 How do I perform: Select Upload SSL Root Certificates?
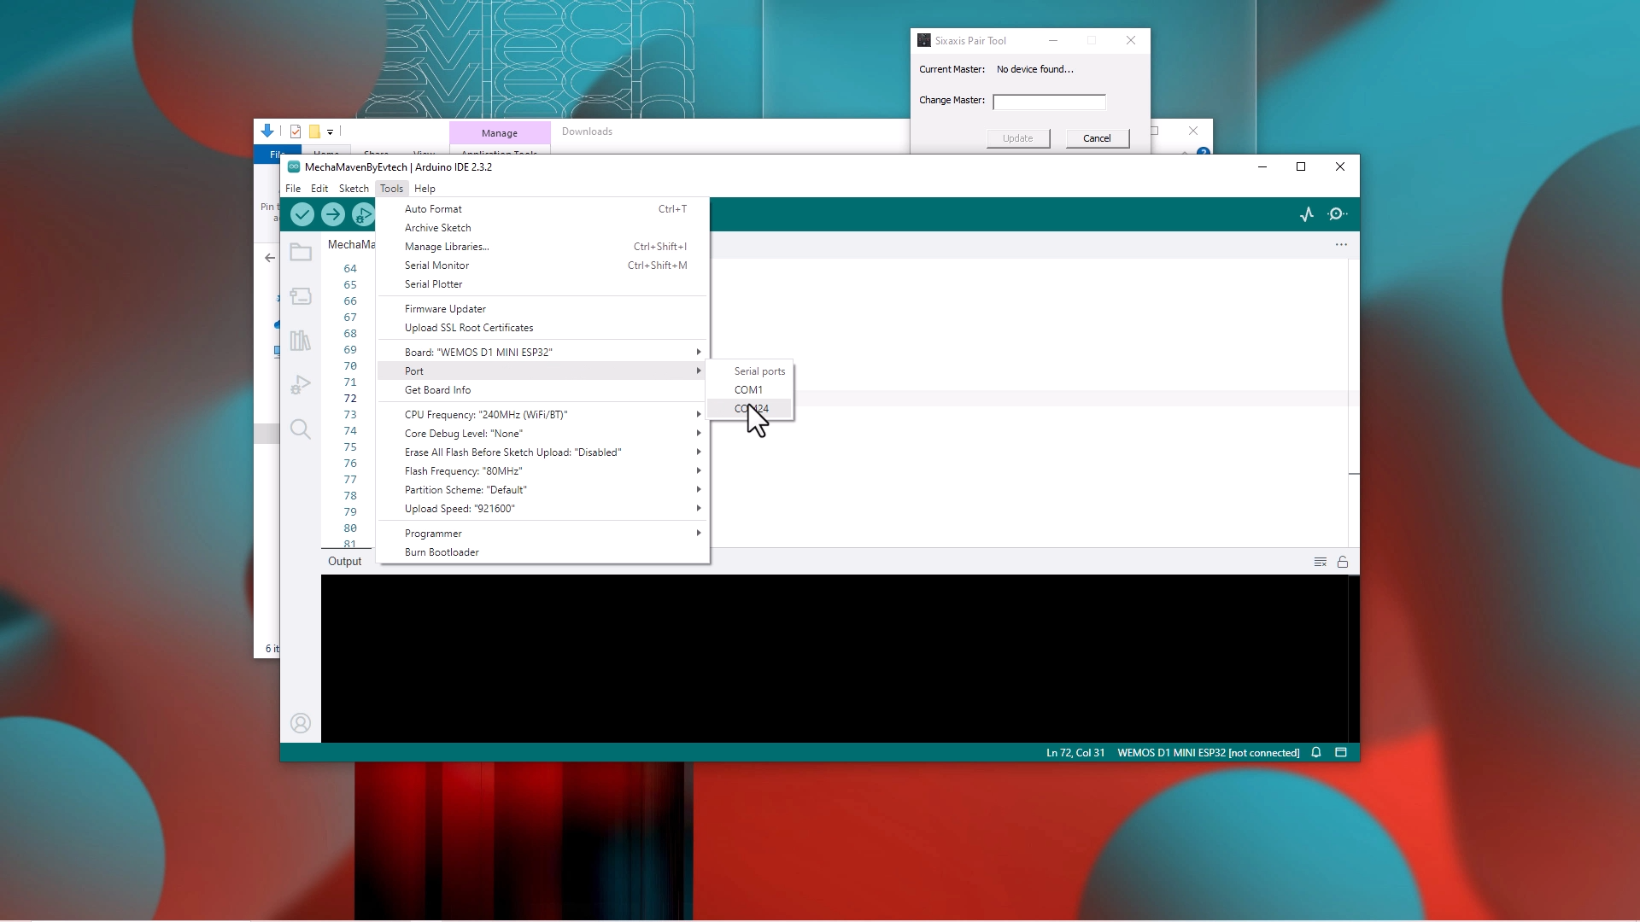click(x=543, y=328)
